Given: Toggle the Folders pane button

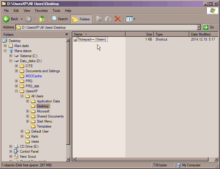Looking at the screenshot, I should coord(81,19).
